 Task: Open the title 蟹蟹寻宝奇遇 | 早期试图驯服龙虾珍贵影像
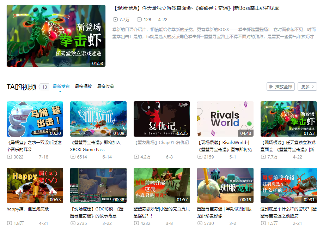click(224, 213)
